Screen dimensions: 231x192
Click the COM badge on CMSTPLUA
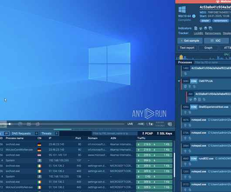[194, 81]
